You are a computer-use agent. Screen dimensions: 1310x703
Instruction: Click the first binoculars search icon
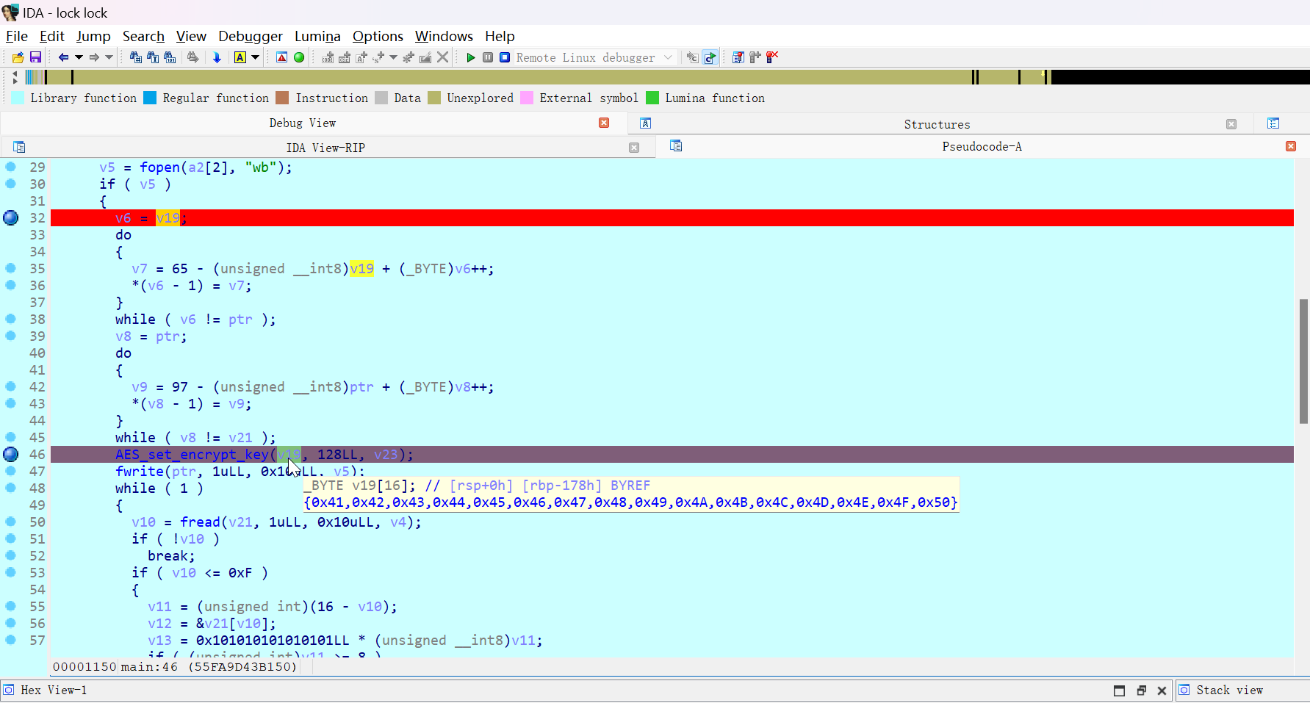[x=136, y=57]
